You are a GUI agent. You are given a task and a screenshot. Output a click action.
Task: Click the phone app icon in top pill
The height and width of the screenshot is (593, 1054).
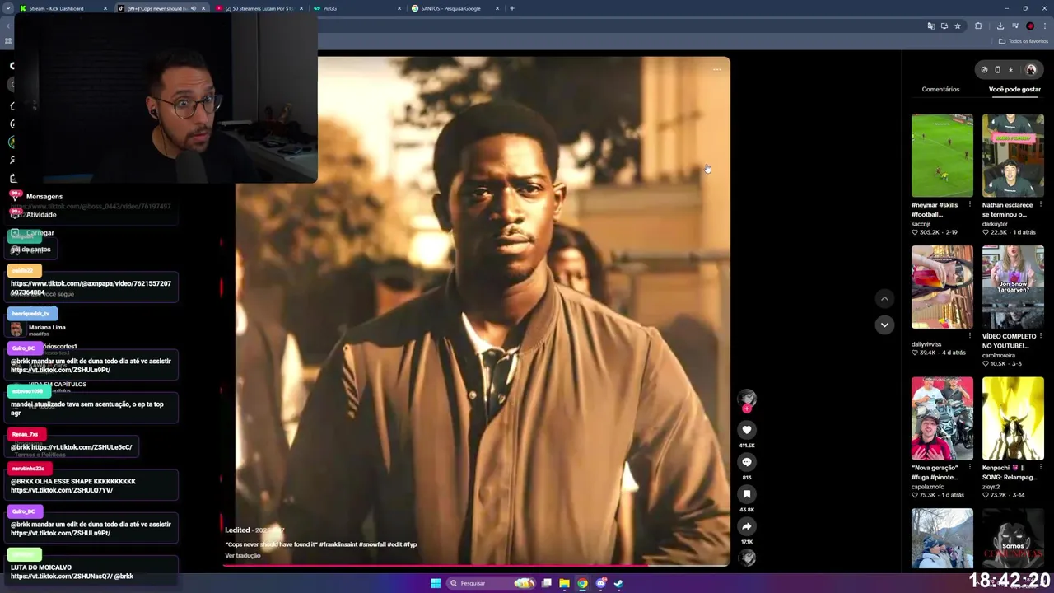tap(997, 70)
